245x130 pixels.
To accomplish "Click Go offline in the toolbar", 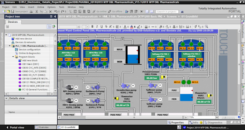I will 115,11.
